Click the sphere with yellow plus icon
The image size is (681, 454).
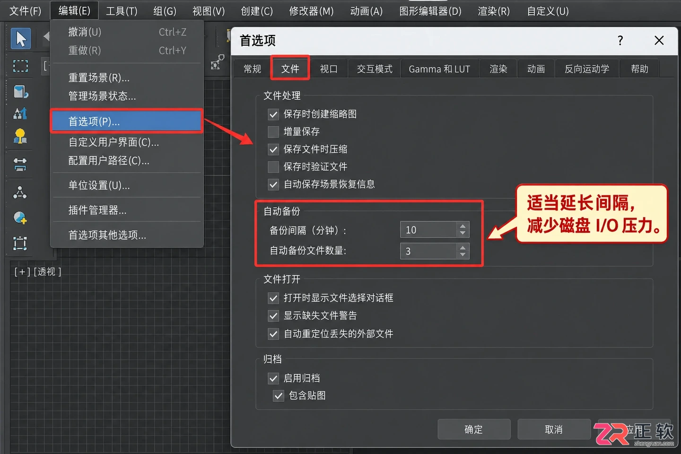(20, 218)
